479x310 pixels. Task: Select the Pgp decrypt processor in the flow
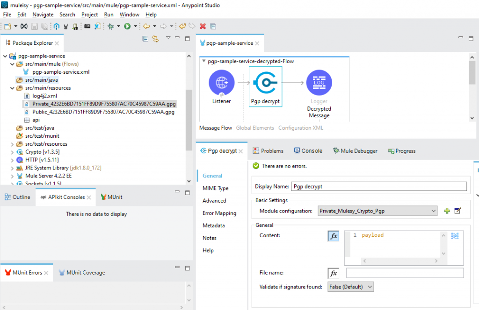point(265,82)
